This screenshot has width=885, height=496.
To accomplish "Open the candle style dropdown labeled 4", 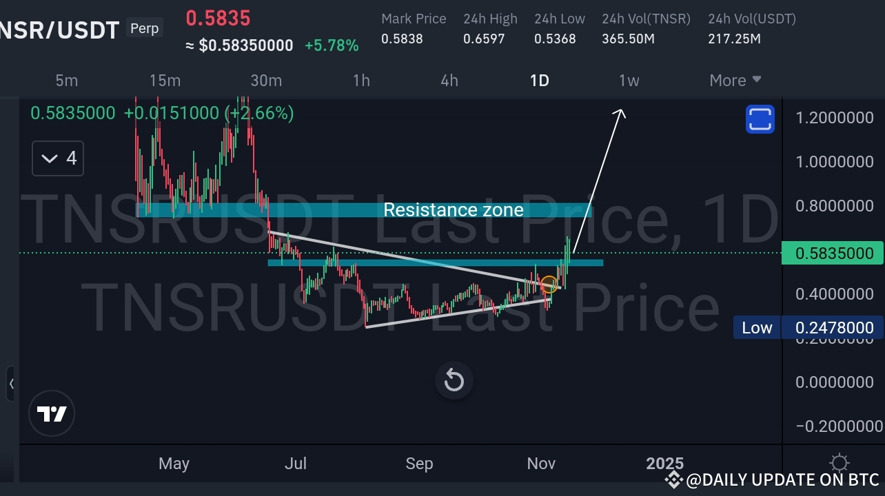I will click(x=57, y=158).
